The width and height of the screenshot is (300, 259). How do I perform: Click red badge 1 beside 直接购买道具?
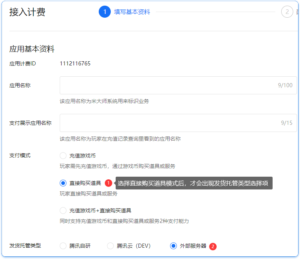click(x=109, y=183)
